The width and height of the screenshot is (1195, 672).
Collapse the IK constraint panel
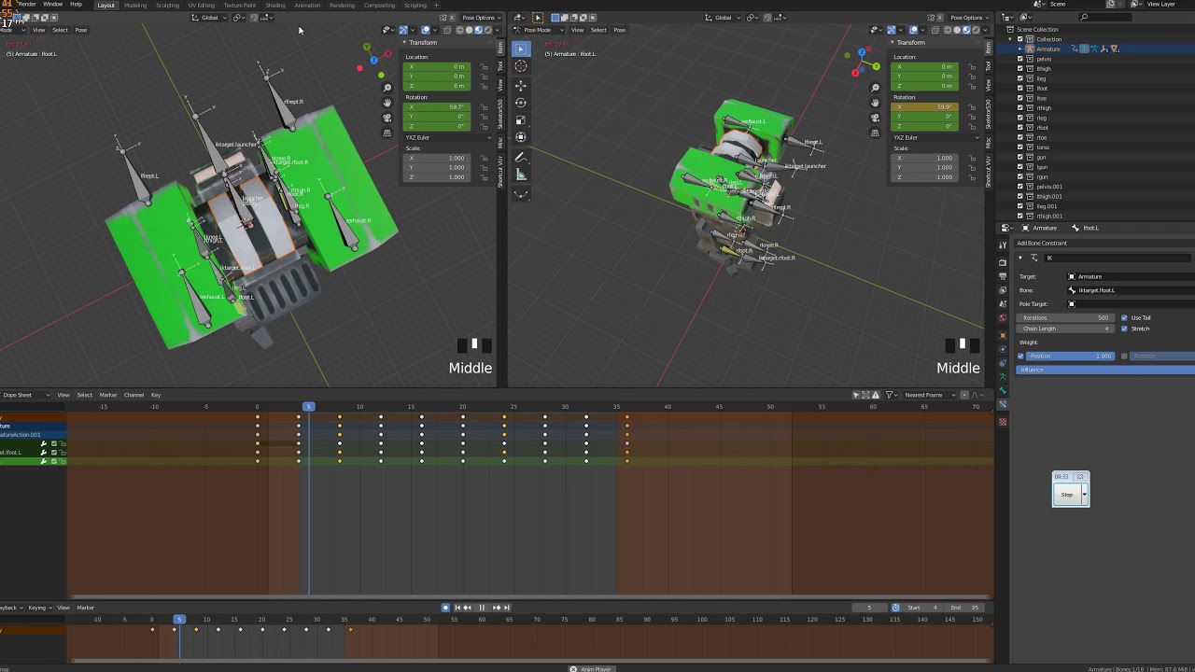coord(1019,258)
